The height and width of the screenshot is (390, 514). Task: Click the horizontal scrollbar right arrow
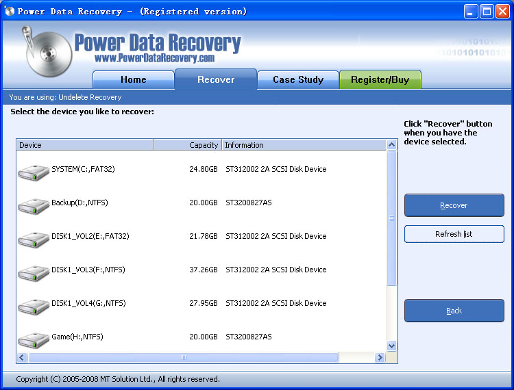380,357
